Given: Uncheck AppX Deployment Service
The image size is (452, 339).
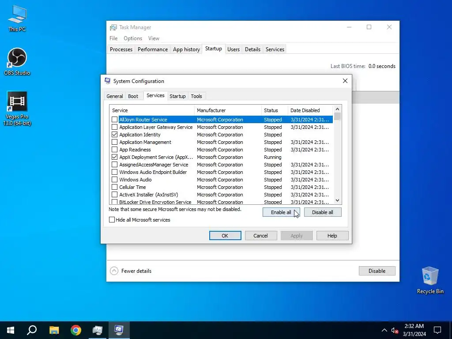Looking at the screenshot, I should (x=114, y=157).
